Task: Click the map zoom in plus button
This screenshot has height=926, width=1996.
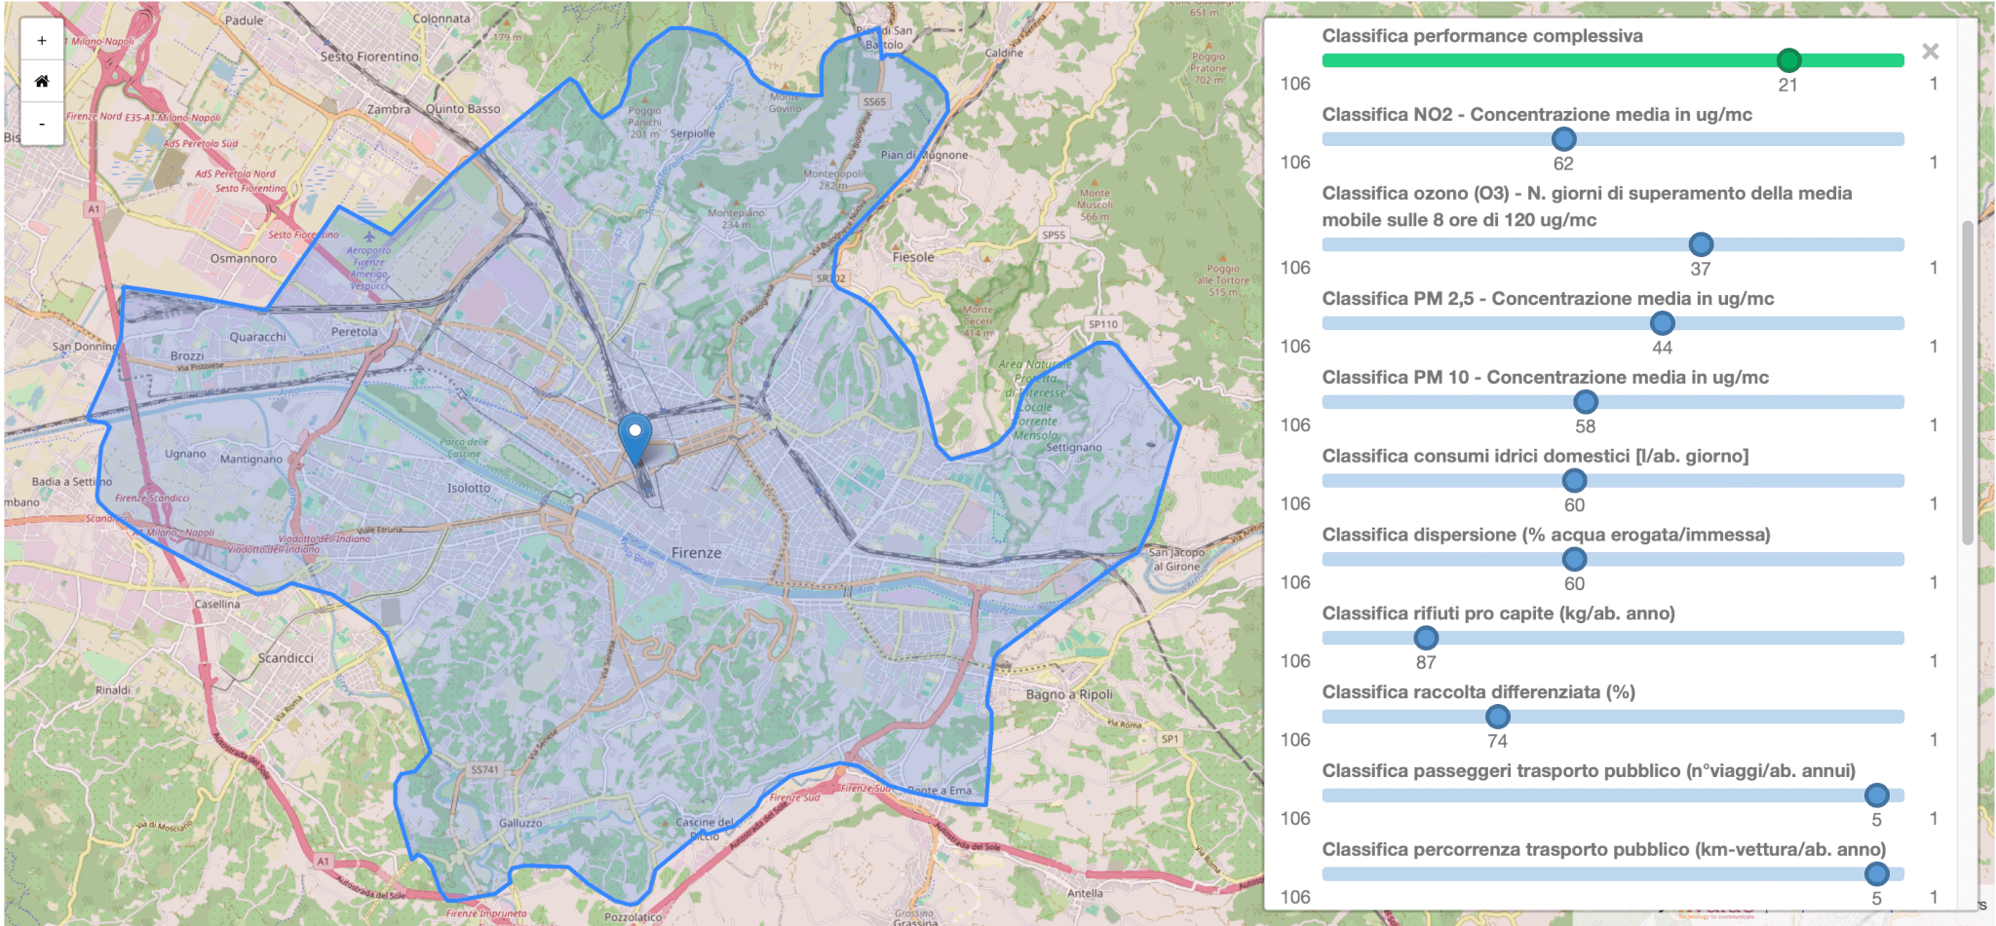Action: click(42, 41)
